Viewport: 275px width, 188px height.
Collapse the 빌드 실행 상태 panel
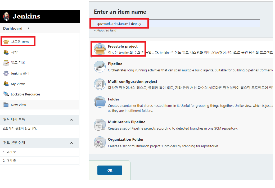click(71, 143)
